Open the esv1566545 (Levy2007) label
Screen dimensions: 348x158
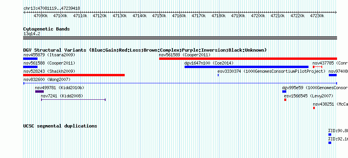coord(309,96)
